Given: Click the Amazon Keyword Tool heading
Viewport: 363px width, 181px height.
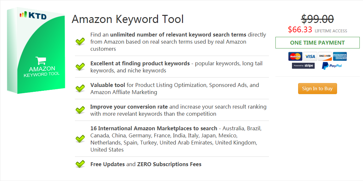Looking at the screenshot, I should pyautogui.click(x=127, y=19).
